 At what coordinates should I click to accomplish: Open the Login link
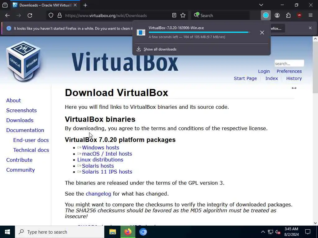[264, 71]
